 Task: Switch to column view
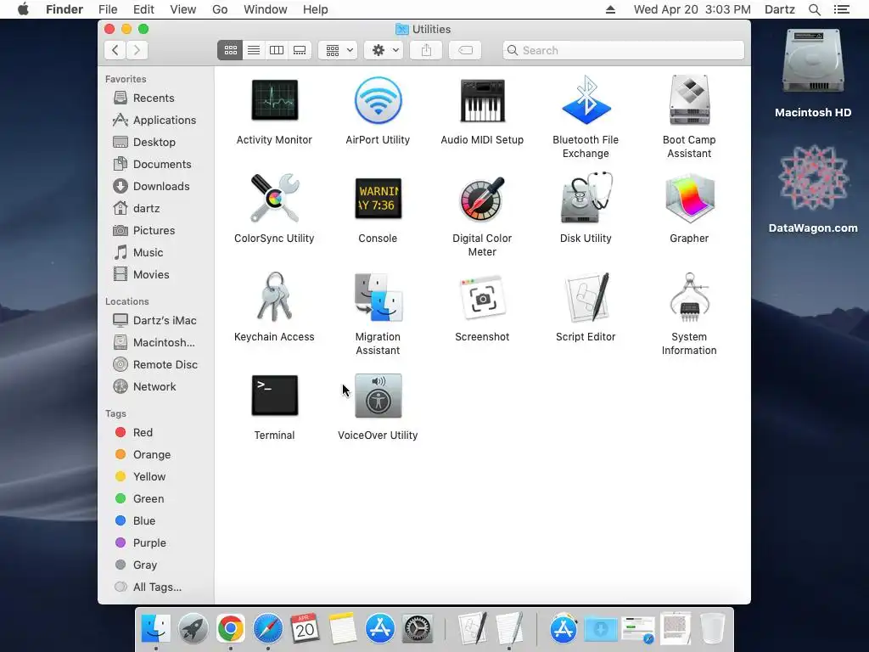[x=277, y=50]
